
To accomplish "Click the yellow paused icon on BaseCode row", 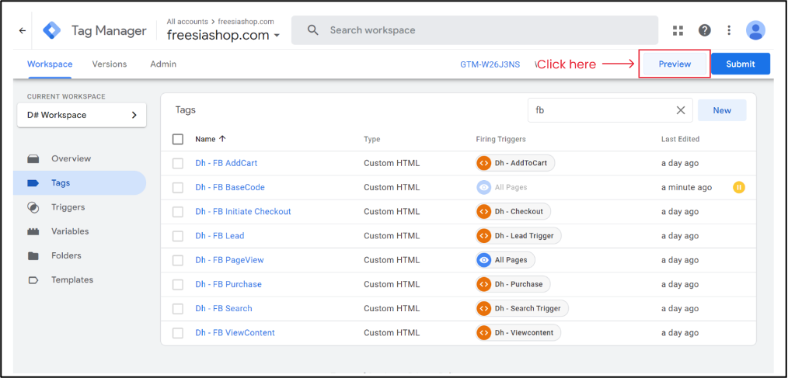I will 738,187.
